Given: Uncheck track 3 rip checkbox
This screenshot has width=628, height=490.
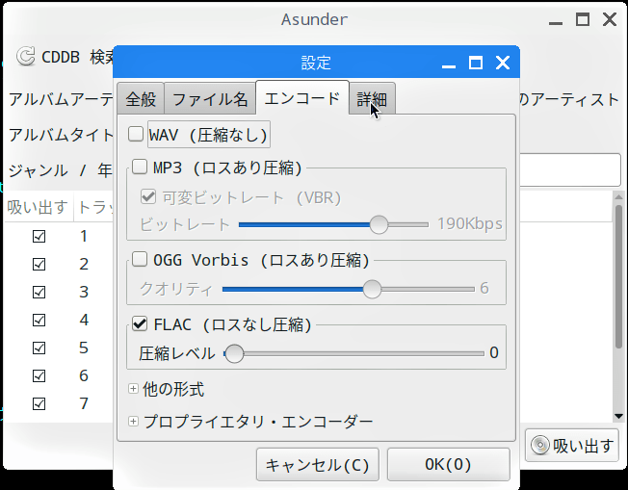Looking at the screenshot, I should [x=39, y=293].
